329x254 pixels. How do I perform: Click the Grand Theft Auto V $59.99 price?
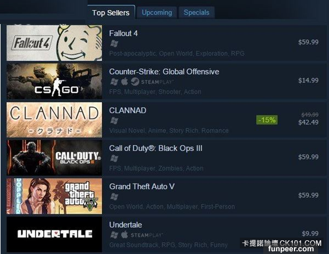pyautogui.click(x=308, y=195)
